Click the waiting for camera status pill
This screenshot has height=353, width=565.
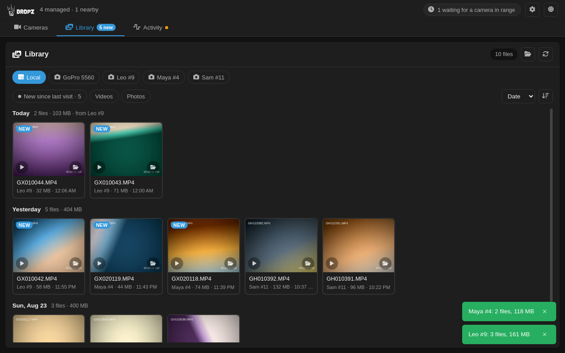point(472,10)
